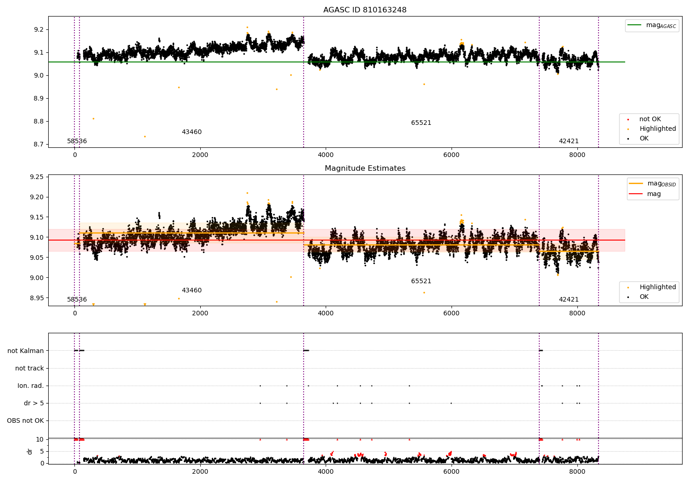Select mag OBSID legend entry in middle plot
This screenshot has width=689, height=482.
[x=652, y=184]
